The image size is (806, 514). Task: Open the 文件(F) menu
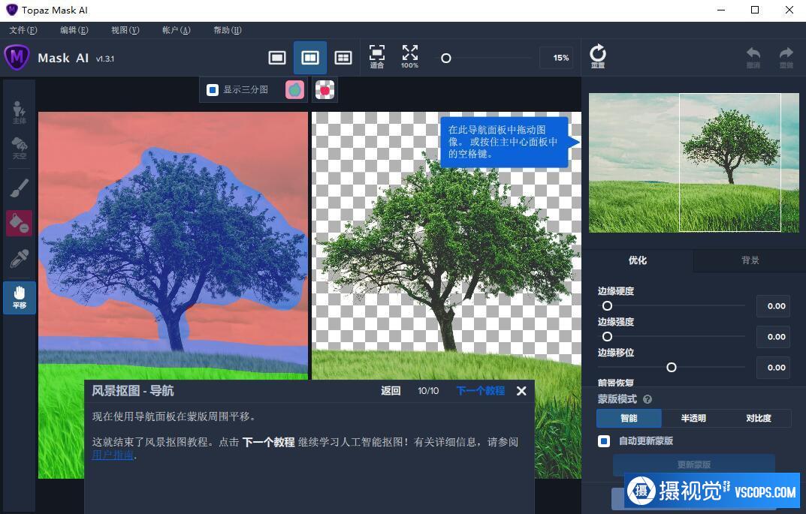pos(23,30)
